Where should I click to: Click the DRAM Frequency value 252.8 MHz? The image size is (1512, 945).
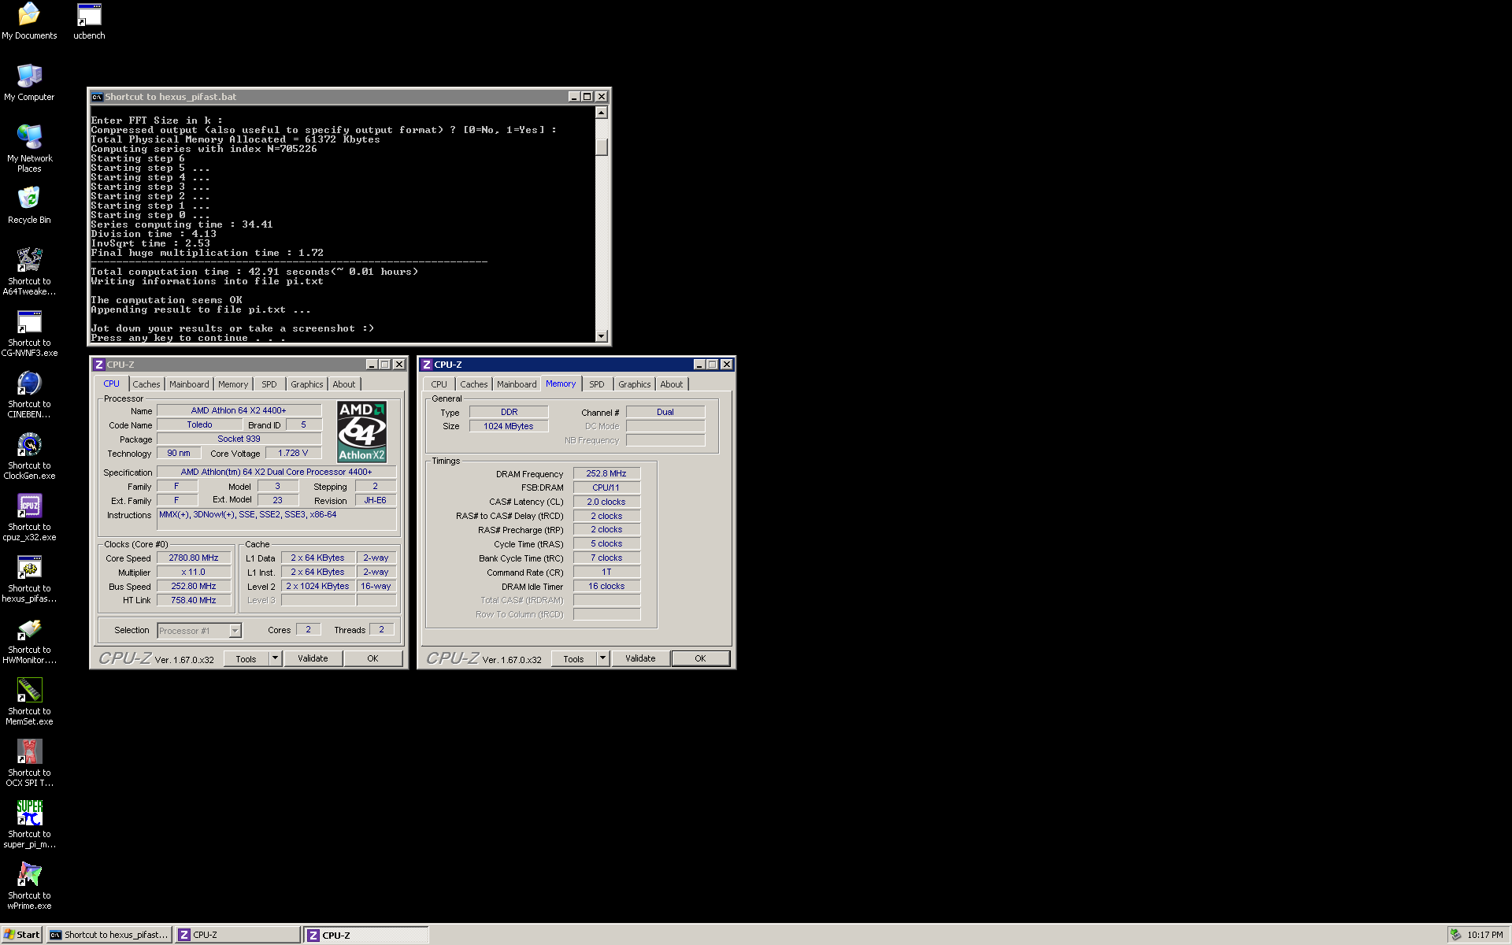tap(606, 473)
